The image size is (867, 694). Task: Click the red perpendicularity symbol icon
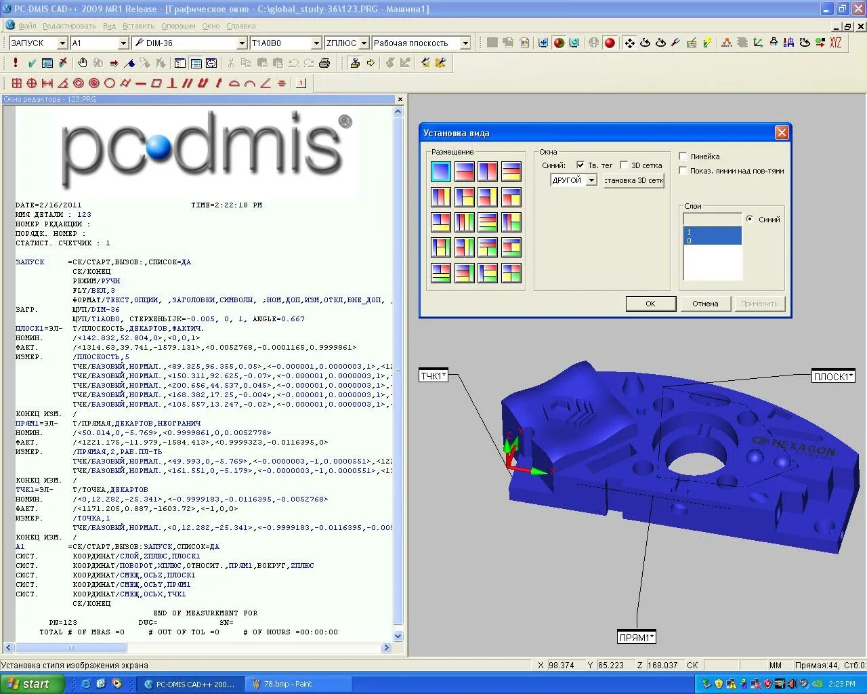pos(172,83)
